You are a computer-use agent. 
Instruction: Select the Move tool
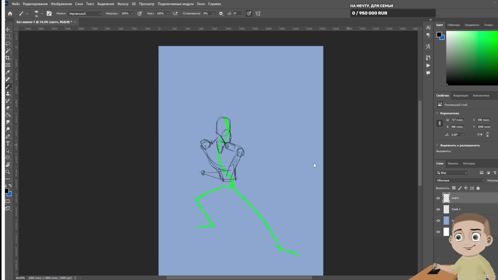pos(8,30)
